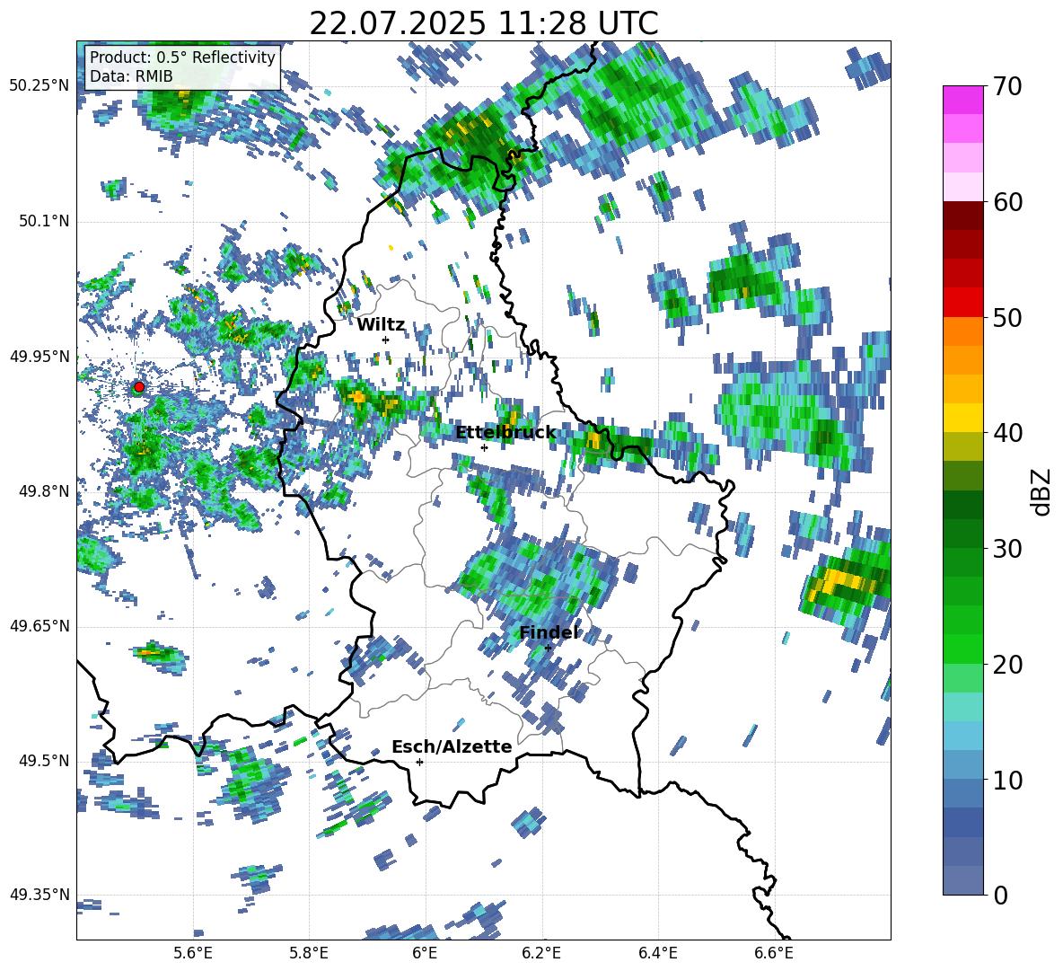
Task: Click the title 22.07.2025 11:28 UTC
Action: pyautogui.click(x=483, y=23)
